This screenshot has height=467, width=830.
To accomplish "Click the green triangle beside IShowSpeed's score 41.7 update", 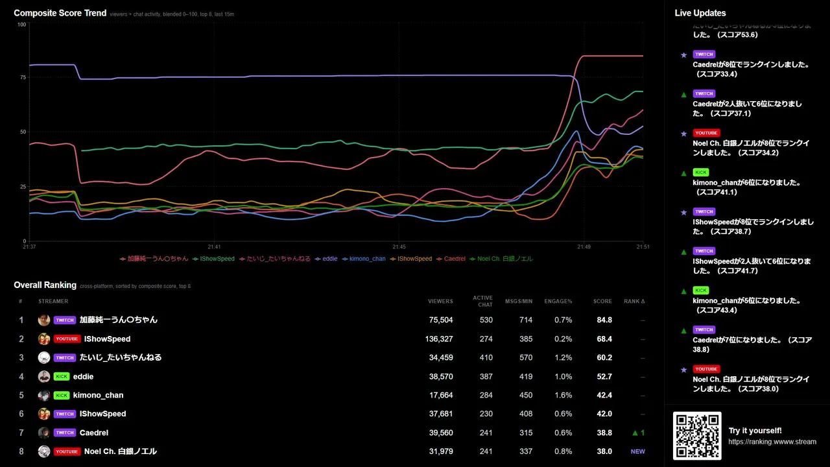I will click(683, 252).
